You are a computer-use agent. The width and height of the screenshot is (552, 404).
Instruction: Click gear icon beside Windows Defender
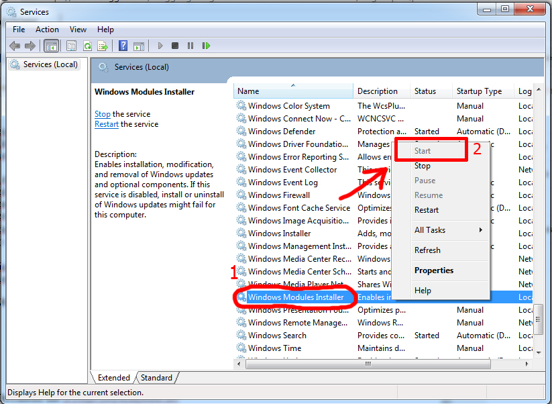click(241, 131)
